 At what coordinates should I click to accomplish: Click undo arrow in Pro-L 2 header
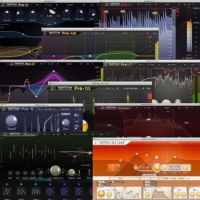coord(138,4)
